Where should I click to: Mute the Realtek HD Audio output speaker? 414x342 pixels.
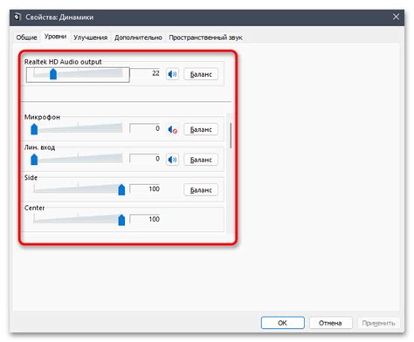point(172,74)
